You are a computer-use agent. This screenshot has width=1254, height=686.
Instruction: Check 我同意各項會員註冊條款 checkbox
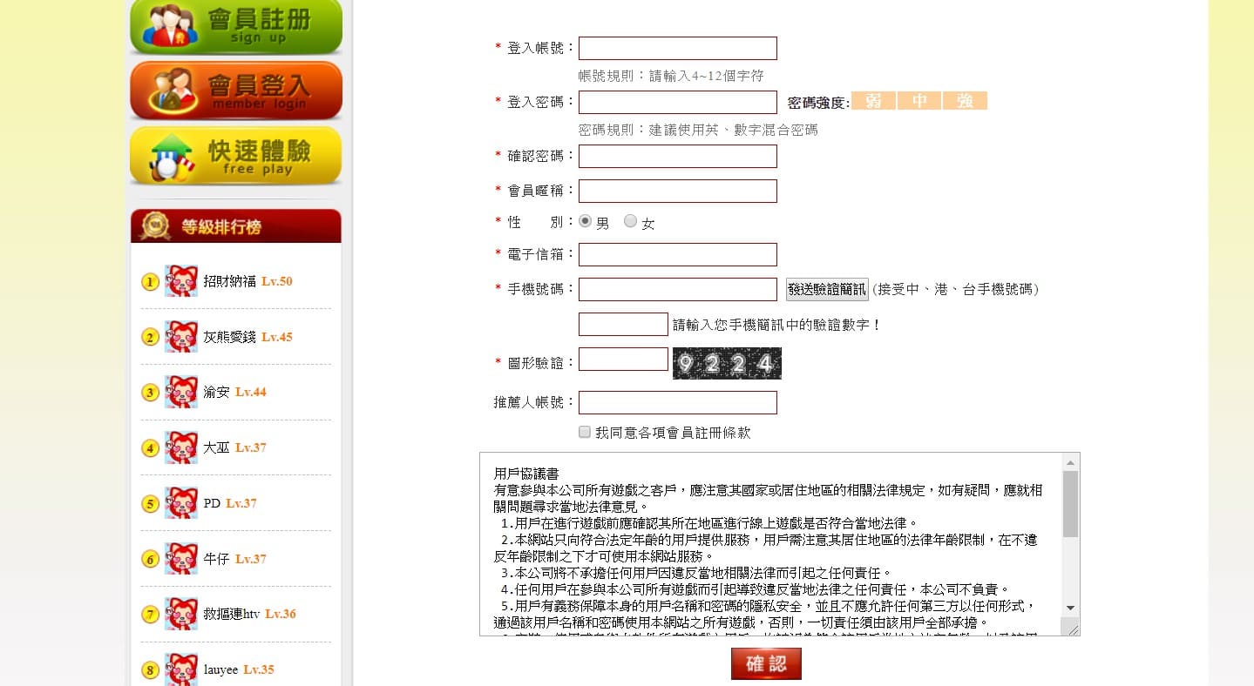(x=585, y=432)
